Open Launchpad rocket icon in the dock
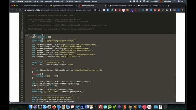The height and width of the screenshot is (110, 196). [49, 107]
